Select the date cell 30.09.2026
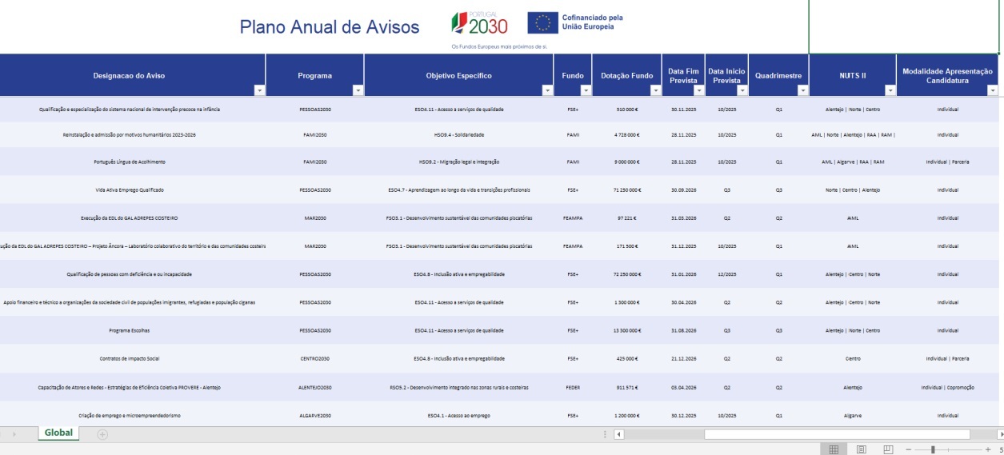 tap(683, 190)
